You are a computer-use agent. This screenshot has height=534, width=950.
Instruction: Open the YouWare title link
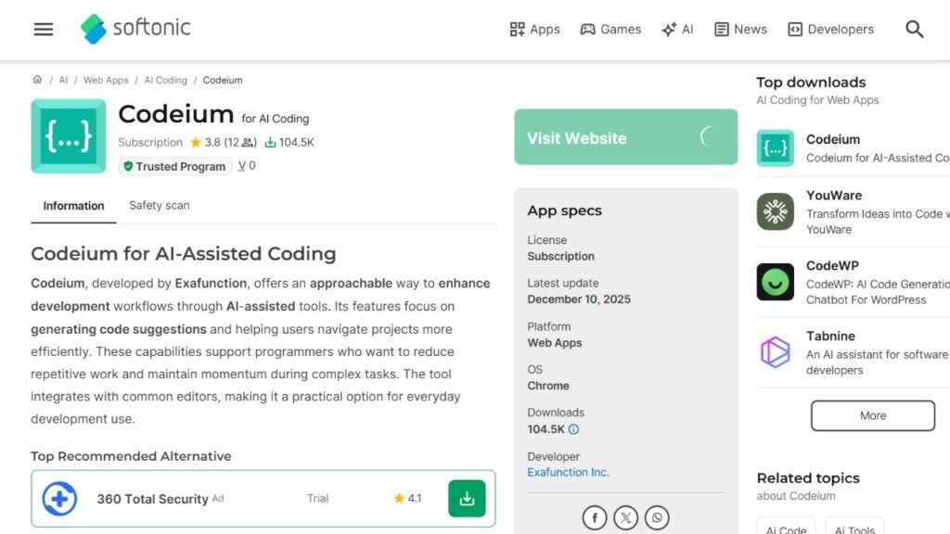tap(834, 196)
